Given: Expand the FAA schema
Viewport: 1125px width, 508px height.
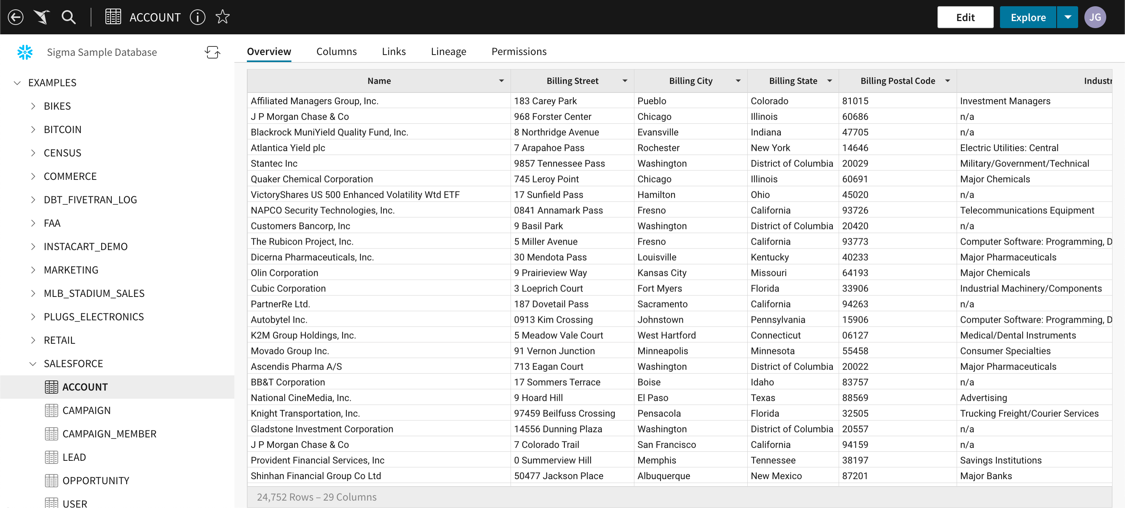Looking at the screenshot, I should click(x=33, y=224).
